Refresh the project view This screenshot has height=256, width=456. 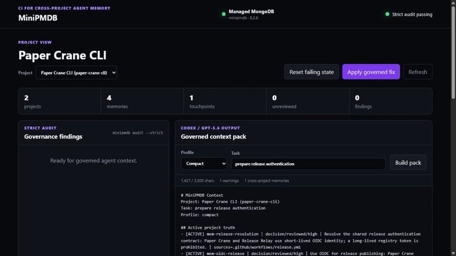(418, 72)
